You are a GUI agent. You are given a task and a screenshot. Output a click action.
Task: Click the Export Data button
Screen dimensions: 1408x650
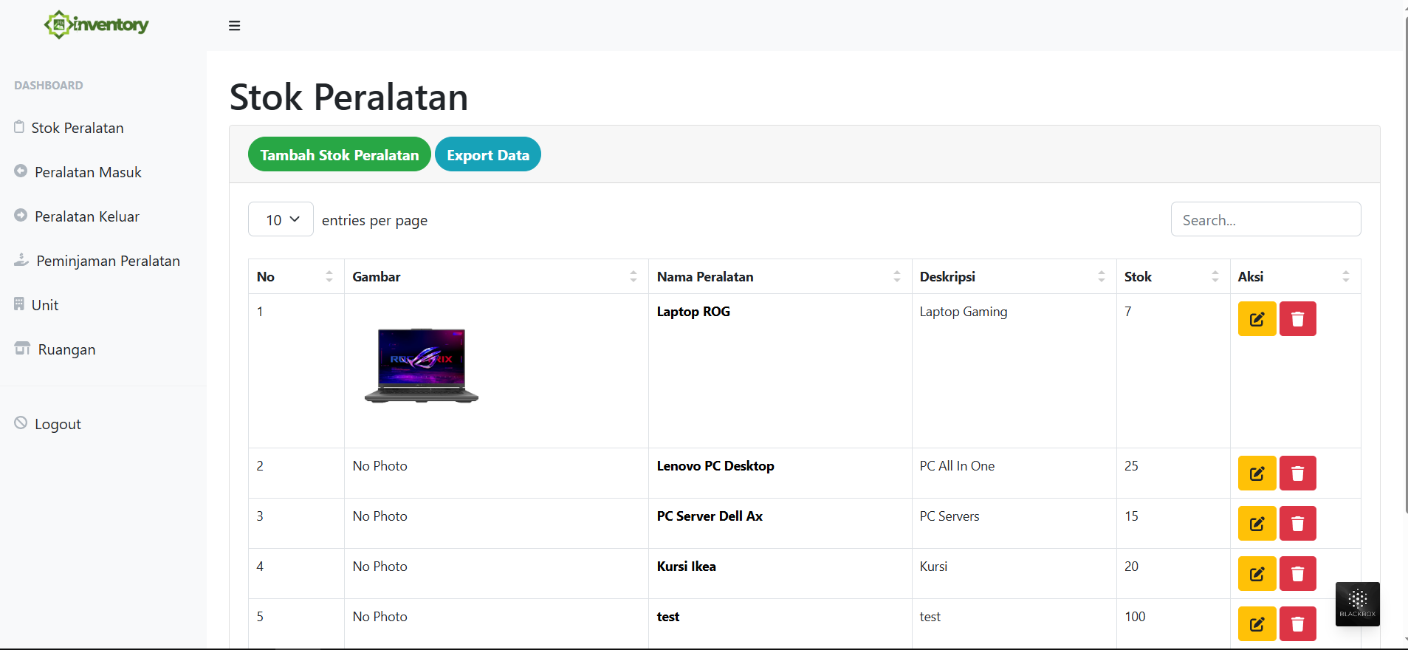[487, 154]
